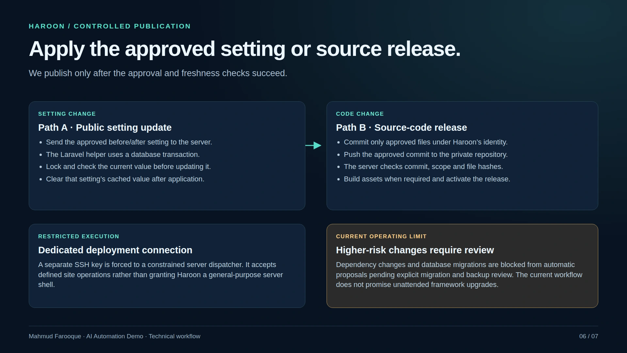This screenshot has width=627, height=353.
Task: Click bullet 'Clear that setting's cached value'
Action: [x=125, y=179]
